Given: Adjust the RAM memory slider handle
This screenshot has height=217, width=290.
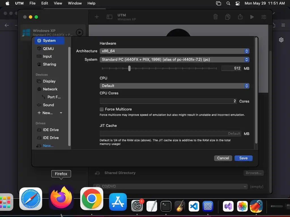Looking at the screenshot, I should tap(129, 68).
